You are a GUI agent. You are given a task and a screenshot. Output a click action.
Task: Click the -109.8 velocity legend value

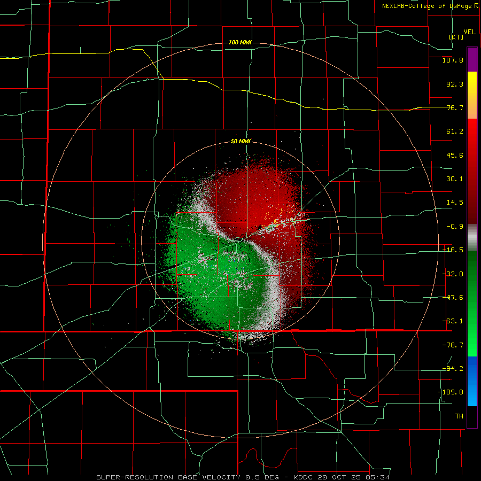[451, 392]
